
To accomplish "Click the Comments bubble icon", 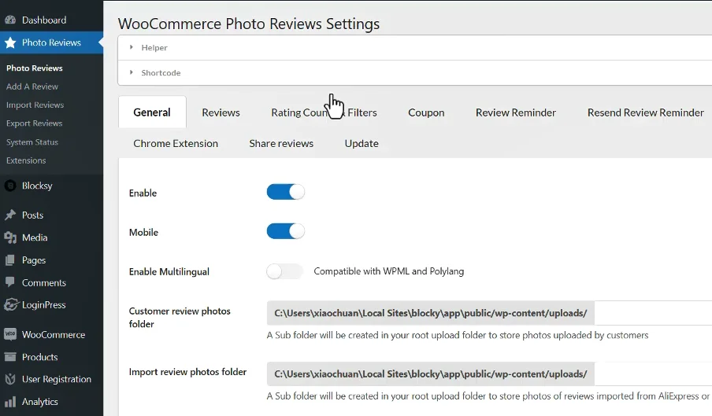I will pyautogui.click(x=10, y=282).
